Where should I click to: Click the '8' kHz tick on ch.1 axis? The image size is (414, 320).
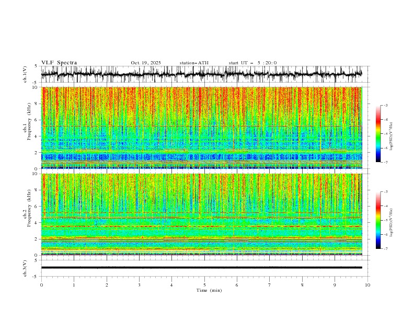(x=37, y=104)
